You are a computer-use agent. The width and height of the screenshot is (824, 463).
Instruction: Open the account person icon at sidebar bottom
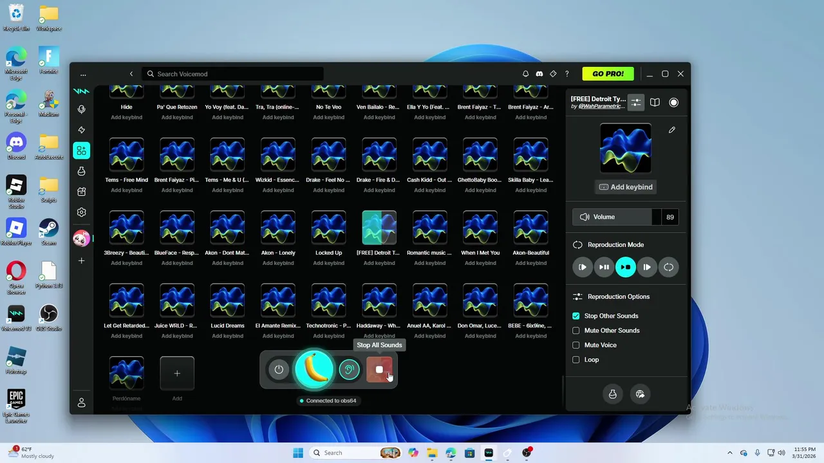click(x=81, y=403)
